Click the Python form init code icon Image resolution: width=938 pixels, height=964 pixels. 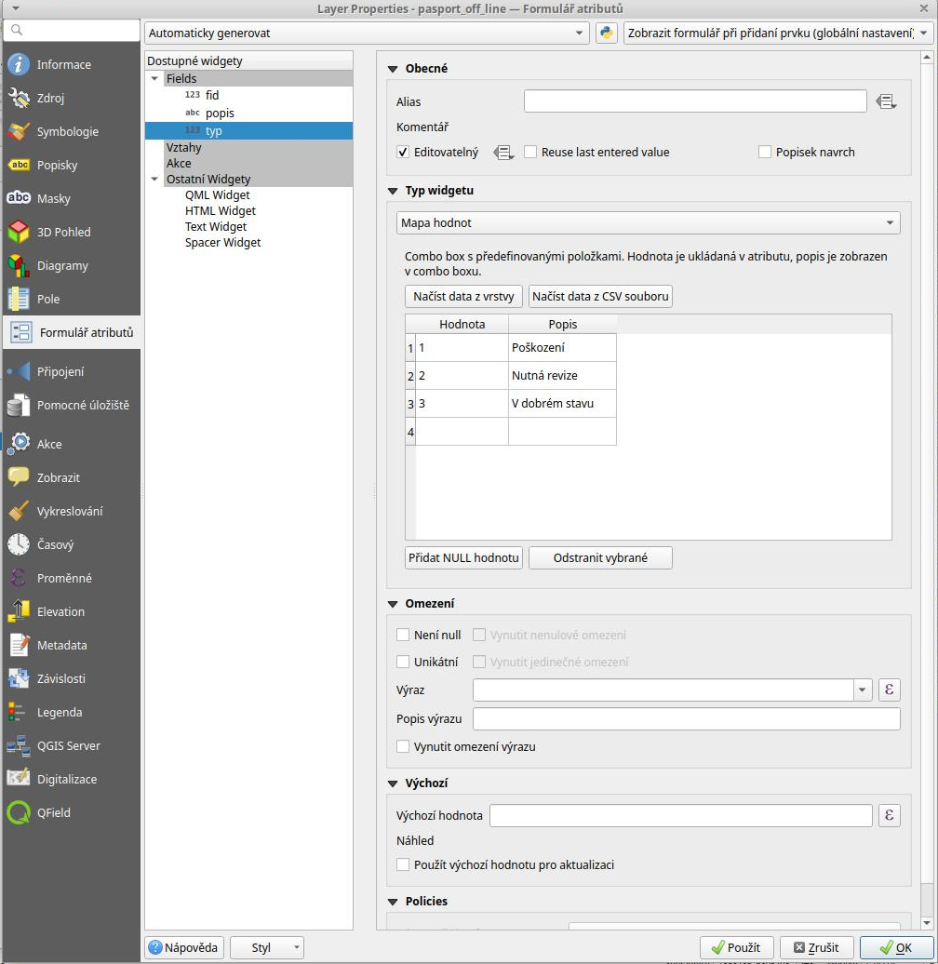tap(607, 33)
